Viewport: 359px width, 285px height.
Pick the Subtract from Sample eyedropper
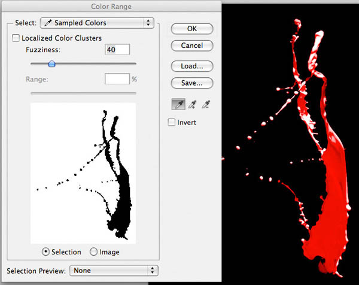[206, 105]
